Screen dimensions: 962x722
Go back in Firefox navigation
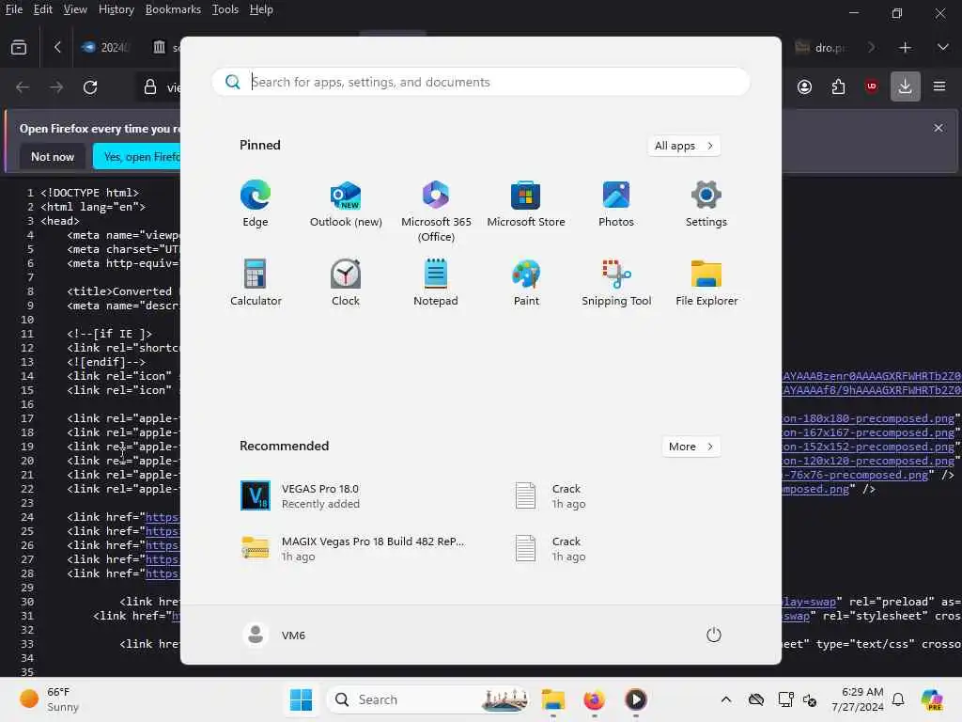pos(23,87)
